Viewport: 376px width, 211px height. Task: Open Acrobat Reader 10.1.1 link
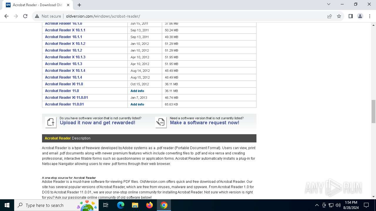(63, 37)
